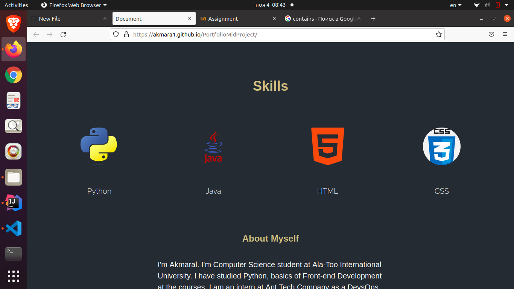The image size is (514, 289).
Task: Open the Save to Pocket icon
Action: point(491,34)
